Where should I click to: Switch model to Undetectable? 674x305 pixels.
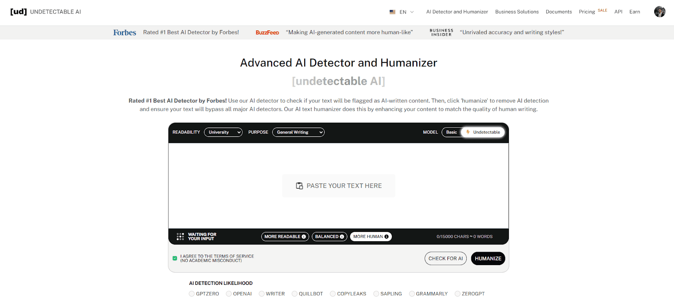tap(483, 132)
